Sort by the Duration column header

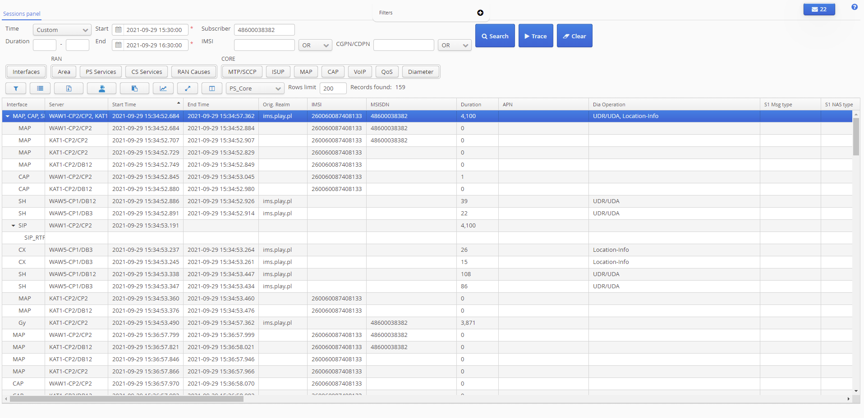pyautogui.click(x=477, y=104)
